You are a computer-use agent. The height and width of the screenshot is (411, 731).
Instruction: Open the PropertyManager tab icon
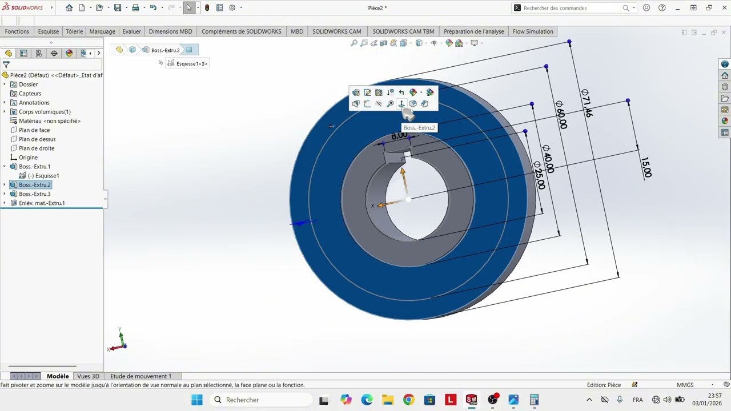pyautogui.click(x=23, y=53)
